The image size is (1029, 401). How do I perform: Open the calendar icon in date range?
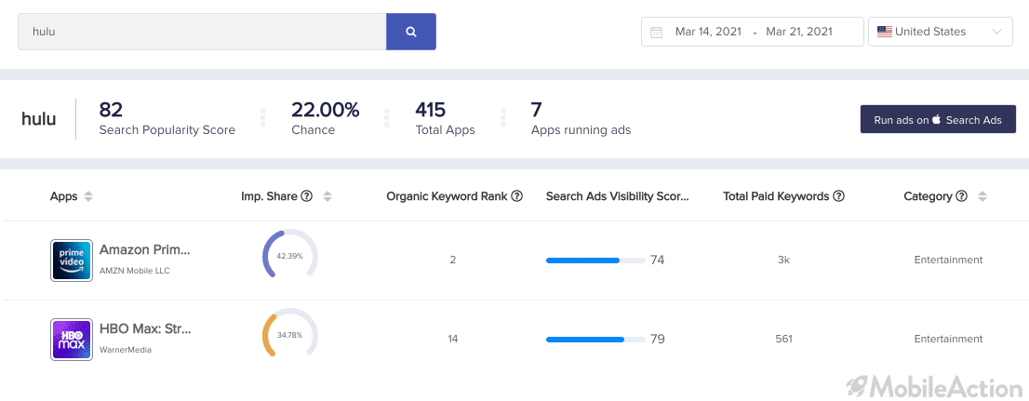[x=656, y=33]
